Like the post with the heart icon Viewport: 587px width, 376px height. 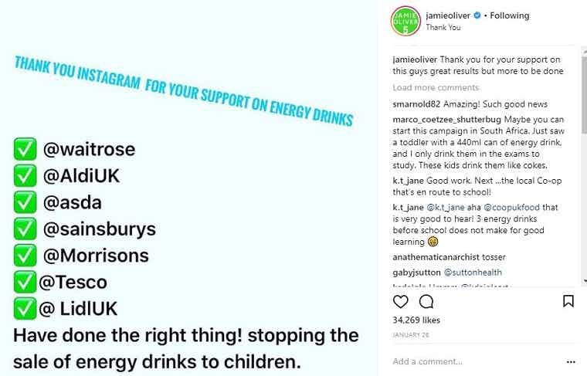tap(401, 301)
